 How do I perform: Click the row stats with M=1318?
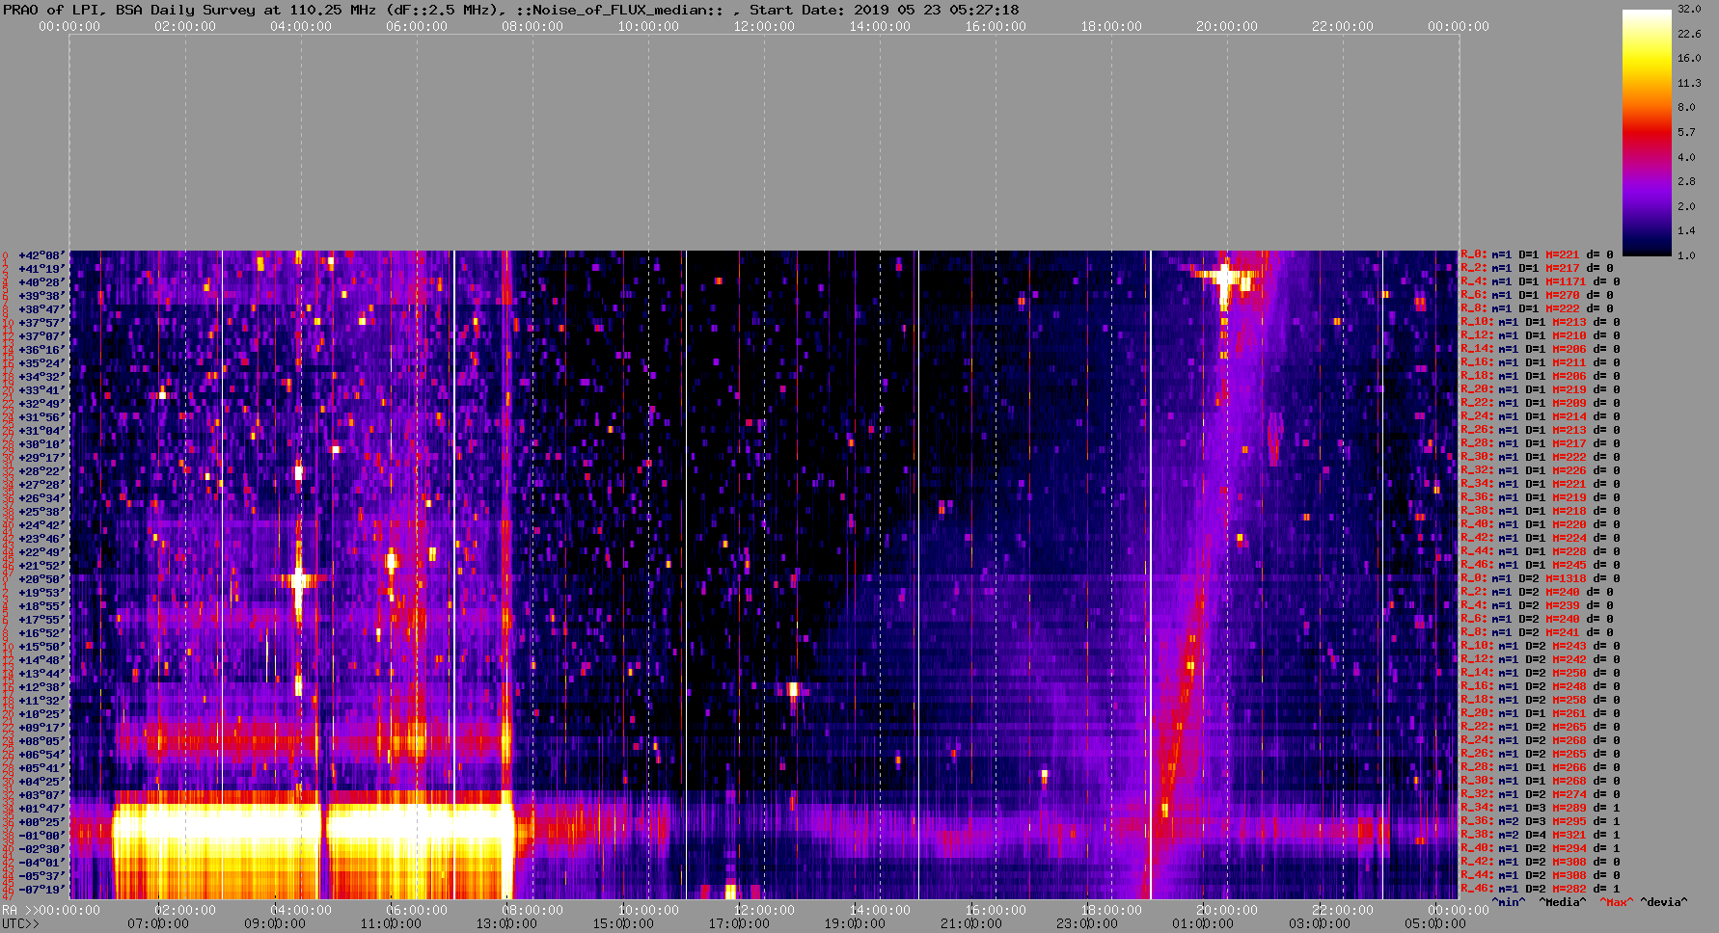click(1540, 578)
